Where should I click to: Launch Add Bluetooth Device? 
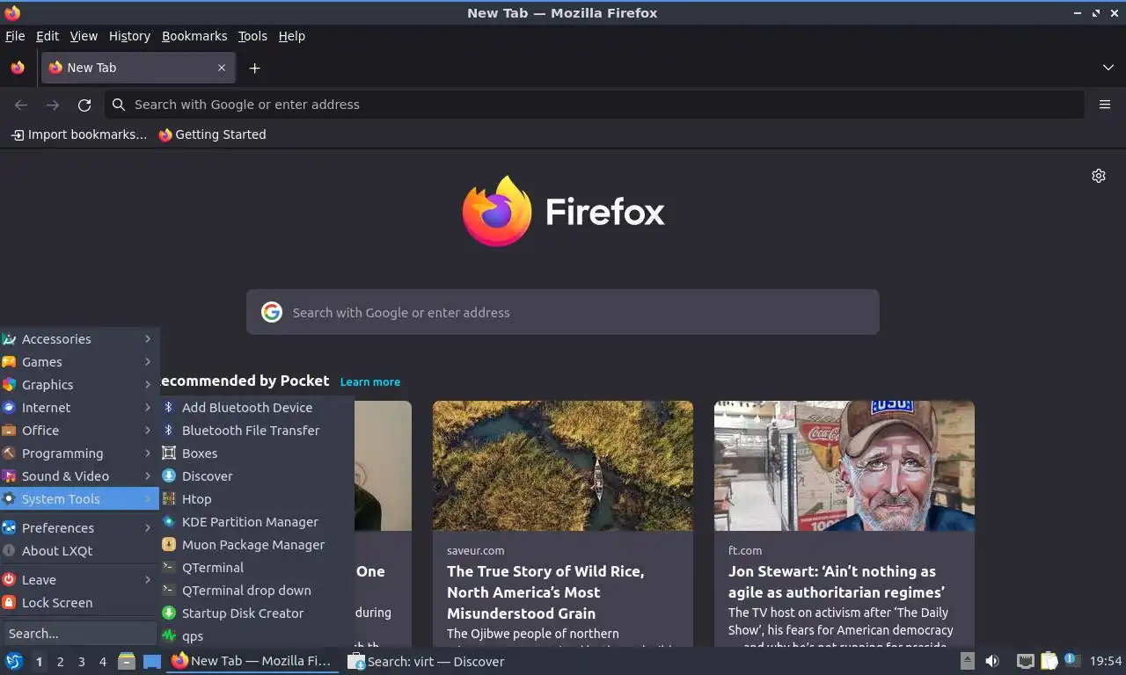256,408
